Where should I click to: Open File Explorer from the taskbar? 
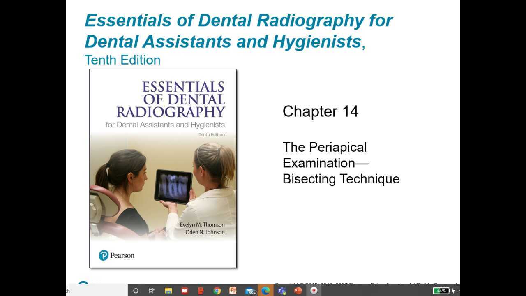point(168,291)
